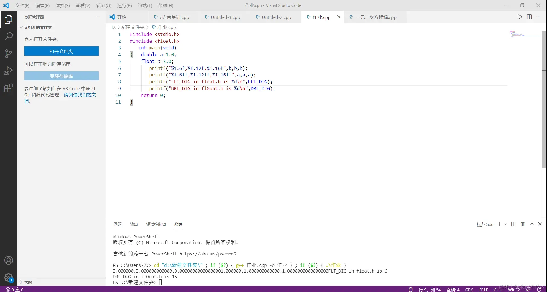Image resolution: width=547 pixels, height=292 pixels.
Task: Open editor More Actions ellipsis menu
Action: coord(538,17)
